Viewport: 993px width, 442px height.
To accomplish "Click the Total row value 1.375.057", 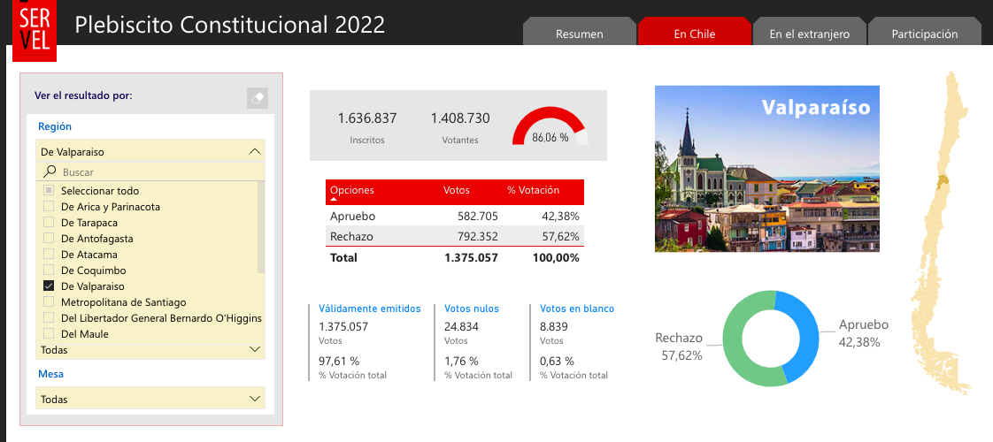I will (469, 257).
